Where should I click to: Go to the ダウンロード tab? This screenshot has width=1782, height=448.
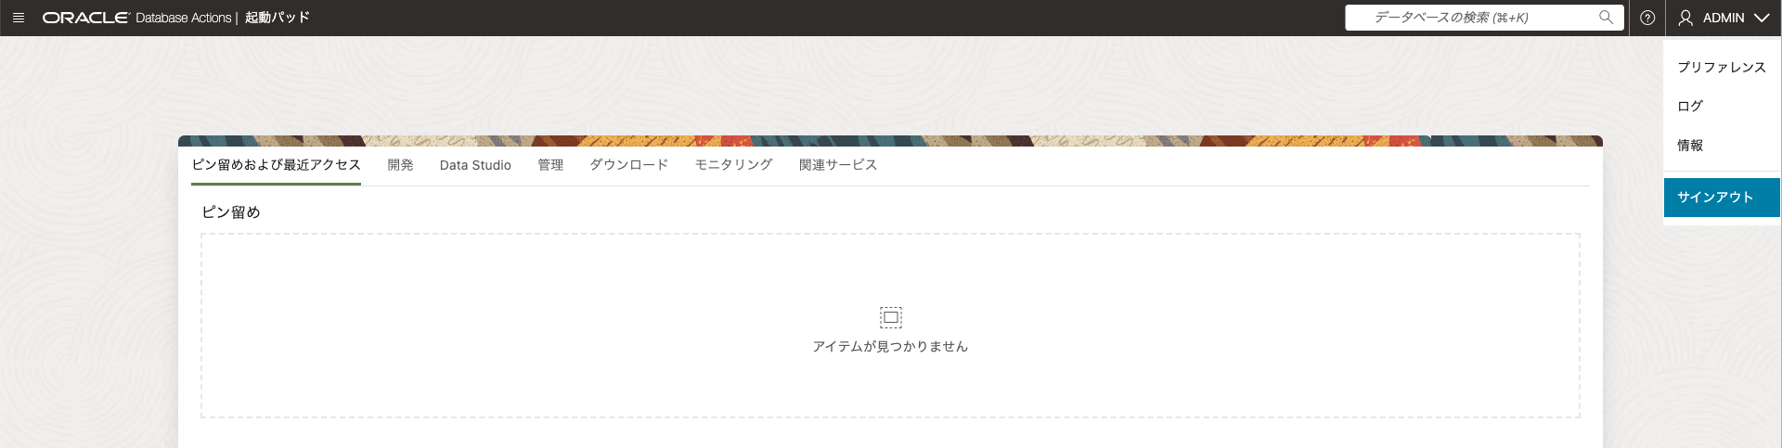click(629, 164)
